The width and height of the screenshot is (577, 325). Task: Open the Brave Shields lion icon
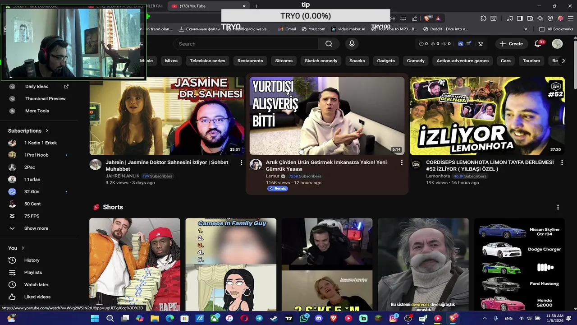[427, 19]
